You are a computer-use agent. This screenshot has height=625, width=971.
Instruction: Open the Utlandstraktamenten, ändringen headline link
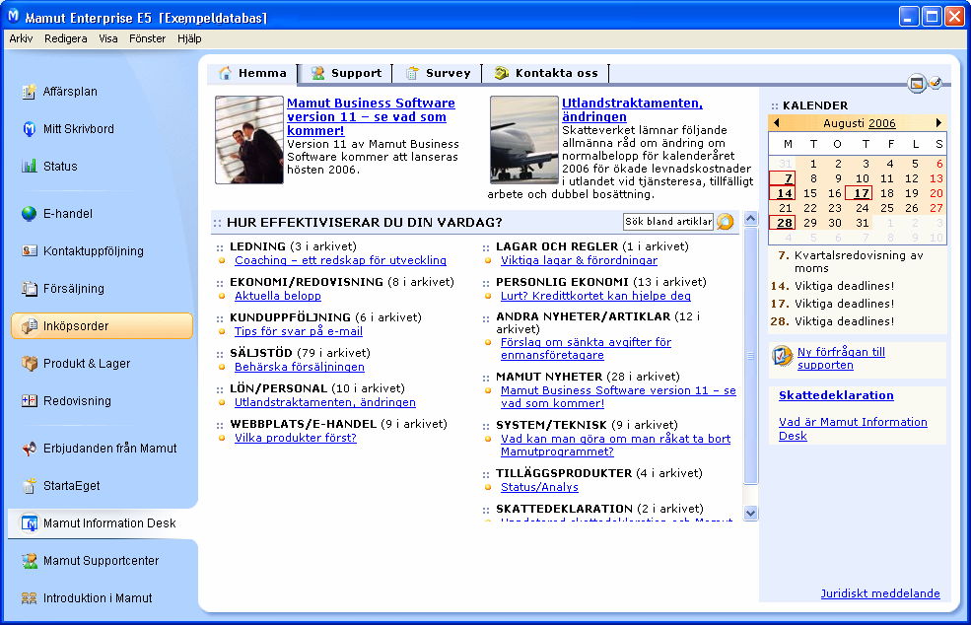point(632,109)
